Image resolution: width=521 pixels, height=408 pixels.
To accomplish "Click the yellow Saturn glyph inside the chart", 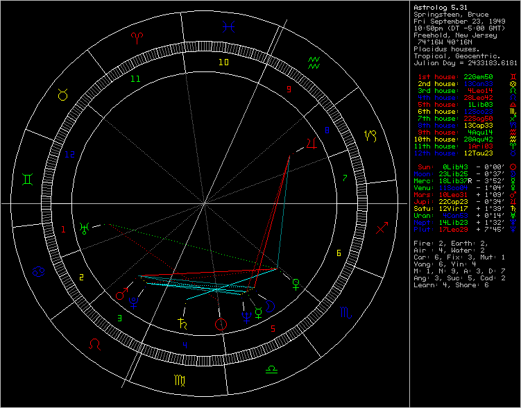I will tap(182, 323).
